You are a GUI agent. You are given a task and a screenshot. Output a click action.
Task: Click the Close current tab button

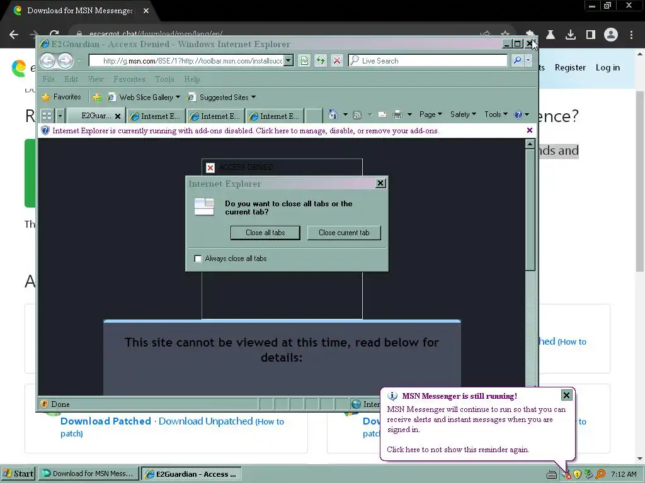click(344, 233)
